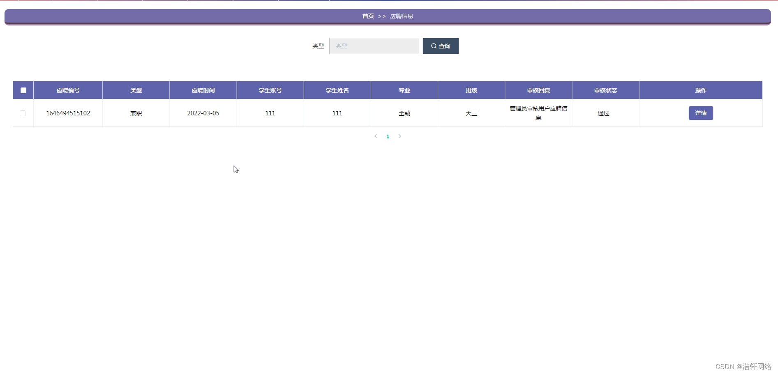This screenshot has height=374, width=778.
Task: Focus the 类型 search input field
Action: [373, 46]
